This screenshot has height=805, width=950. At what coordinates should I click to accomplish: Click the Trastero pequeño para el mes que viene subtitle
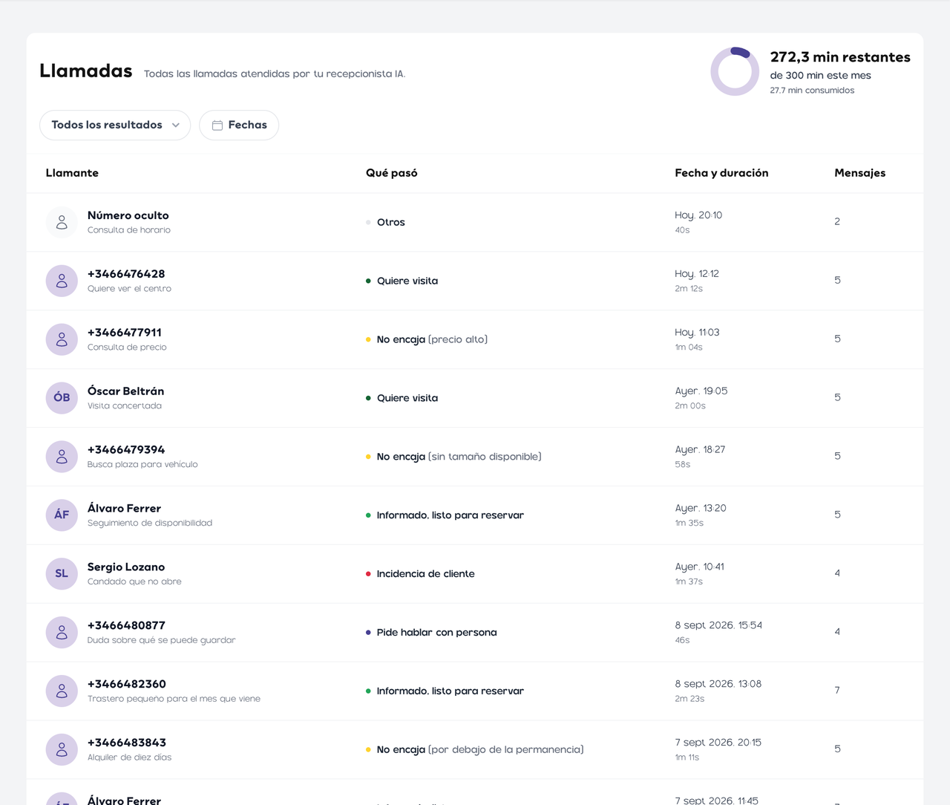pos(174,699)
